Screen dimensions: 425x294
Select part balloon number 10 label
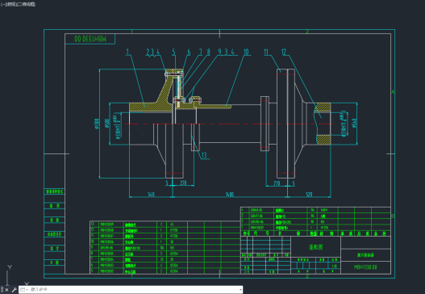(246, 52)
